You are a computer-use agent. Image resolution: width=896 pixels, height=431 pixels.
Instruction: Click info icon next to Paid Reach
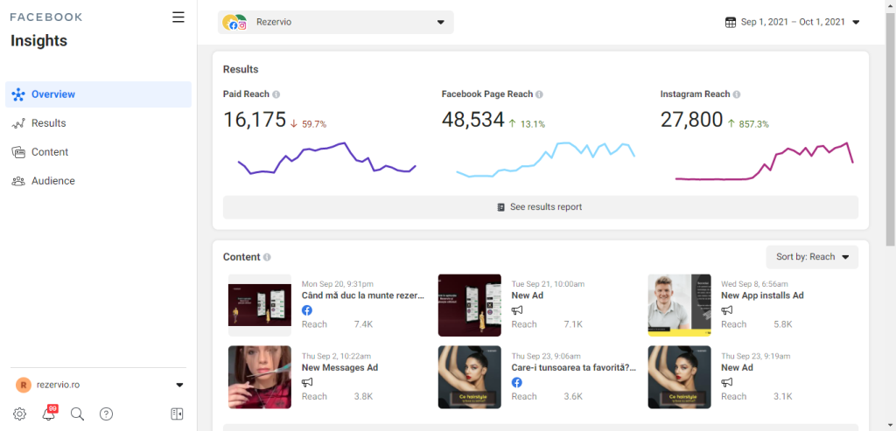[x=276, y=94]
